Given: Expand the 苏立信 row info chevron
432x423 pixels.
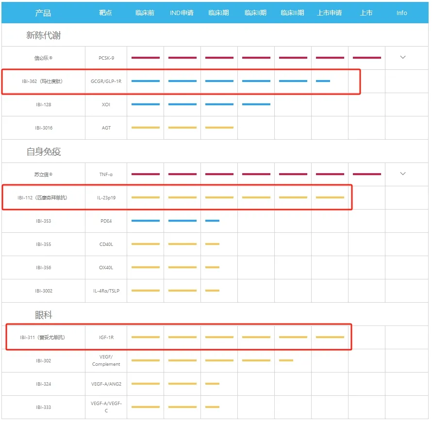Looking at the screenshot, I should [402, 174].
